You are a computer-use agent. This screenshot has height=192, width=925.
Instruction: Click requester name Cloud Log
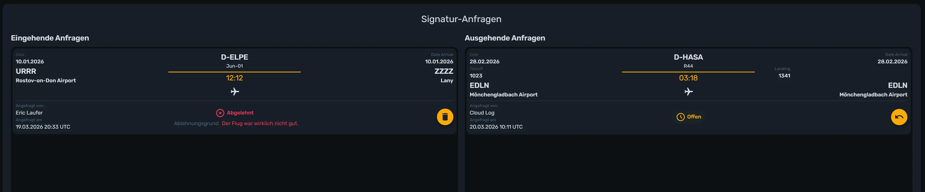(482, 113)
